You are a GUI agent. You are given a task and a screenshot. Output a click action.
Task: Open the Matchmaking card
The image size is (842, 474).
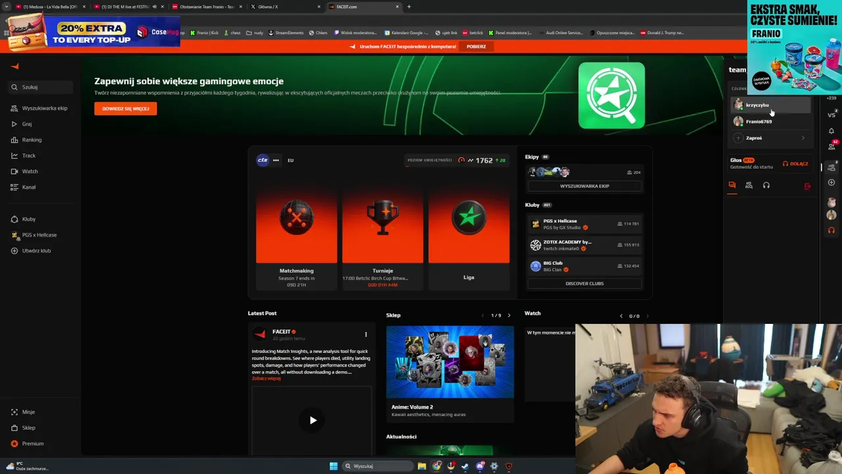click(297, 232)
